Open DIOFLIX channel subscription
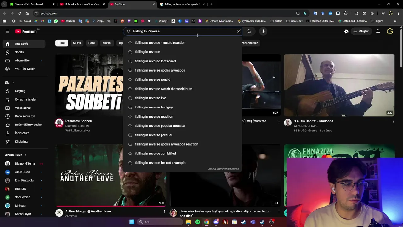403x227 pixels. (25, 189)
